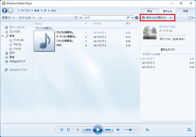Click the forward navigation round button
The width and height of the screenshot is (196, 137).
(11, 10)
